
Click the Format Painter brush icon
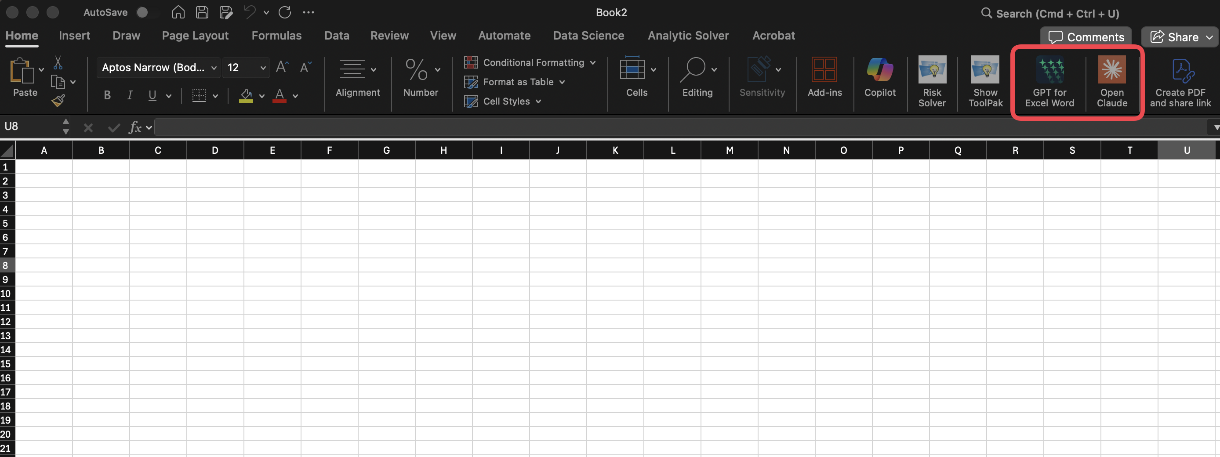point(58,100)
